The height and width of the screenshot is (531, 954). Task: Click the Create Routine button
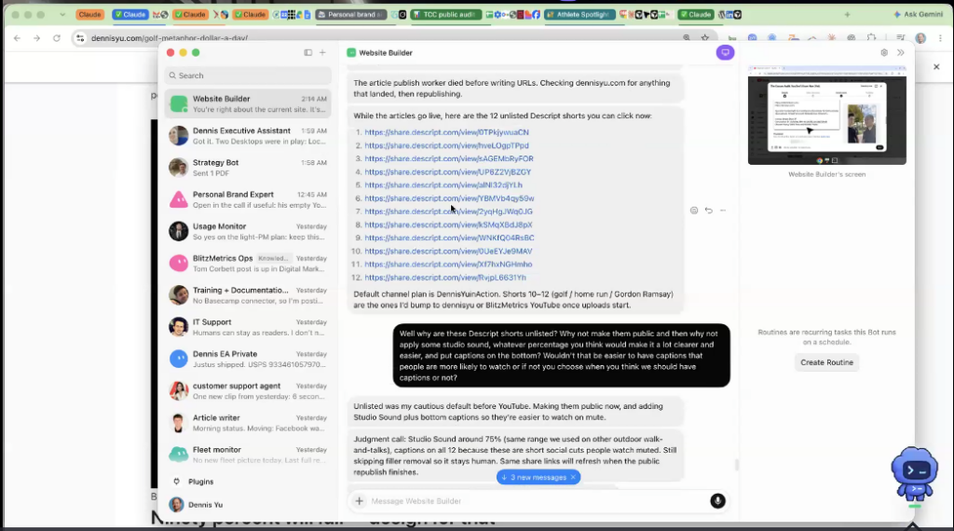coord(826,362)
